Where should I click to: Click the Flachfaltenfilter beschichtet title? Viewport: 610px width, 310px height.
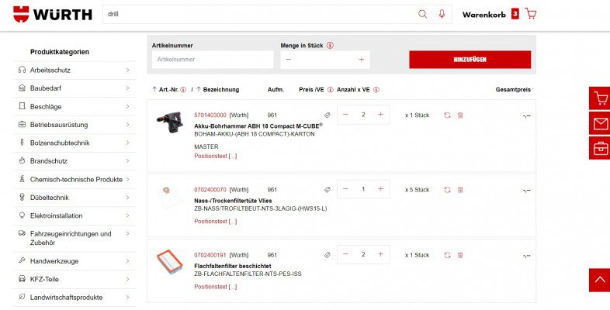[x=233, y=266]
